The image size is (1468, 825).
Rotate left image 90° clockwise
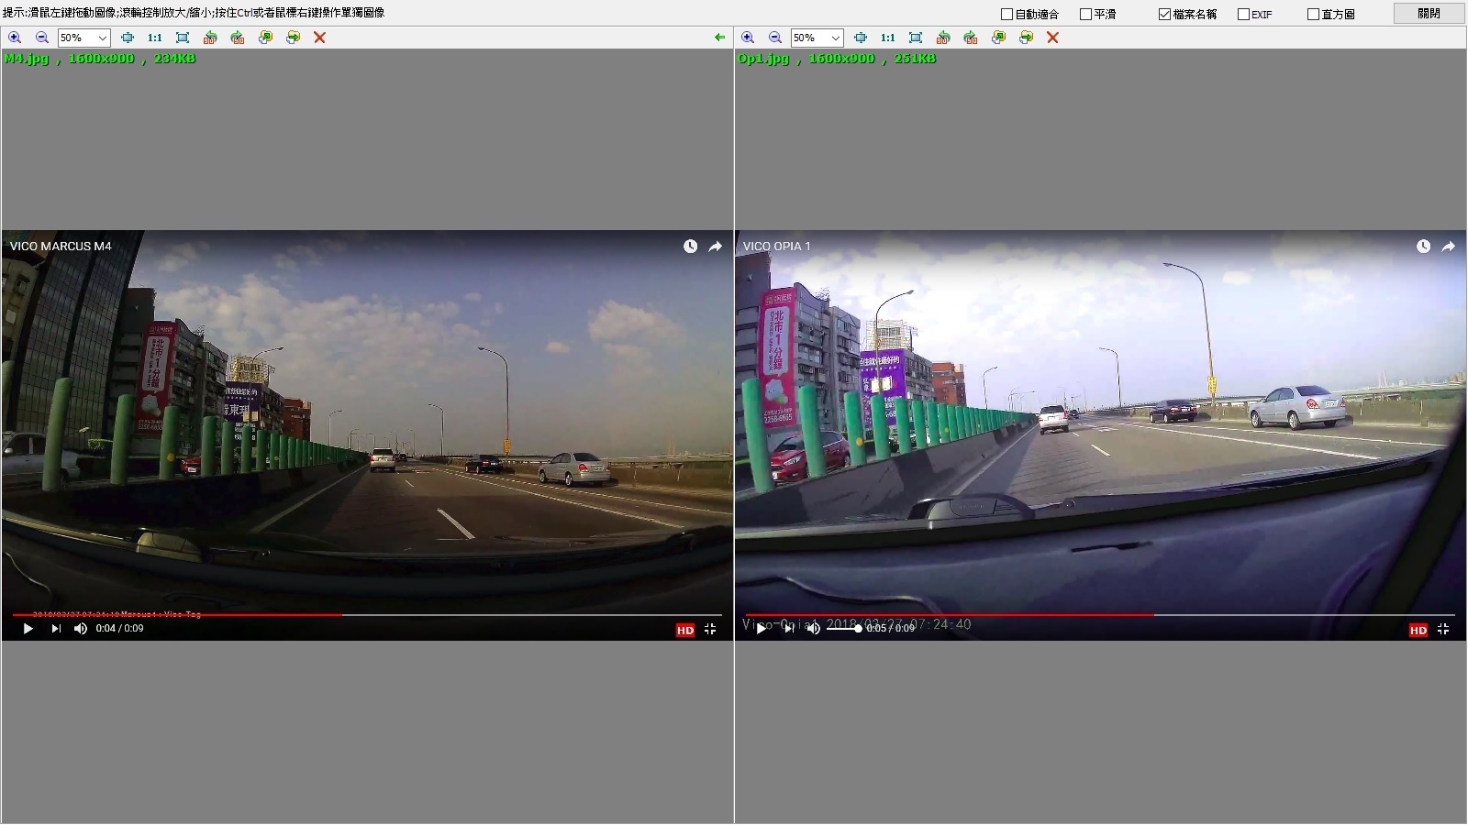pos(238,38)
